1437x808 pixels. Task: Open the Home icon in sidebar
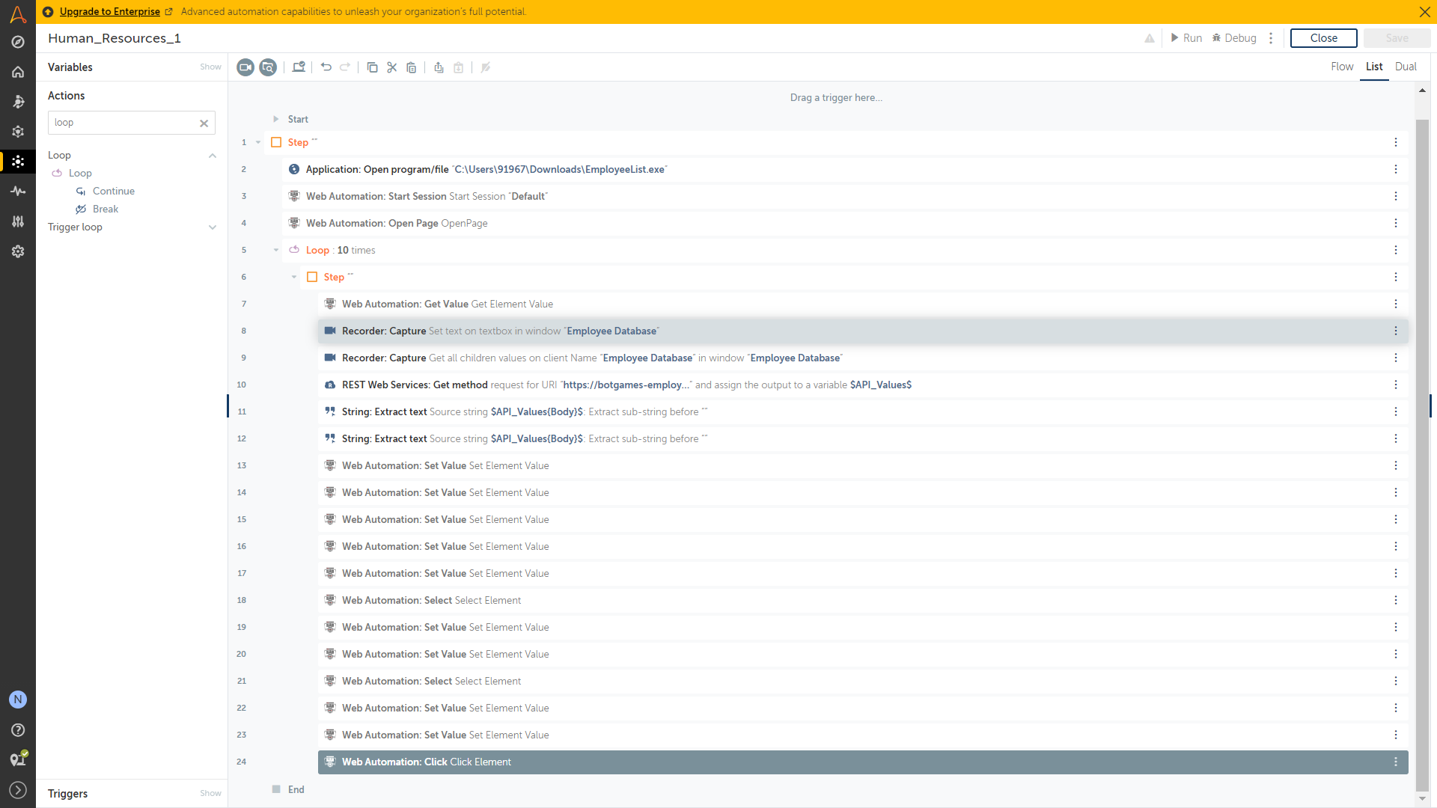tap(18, 72)
